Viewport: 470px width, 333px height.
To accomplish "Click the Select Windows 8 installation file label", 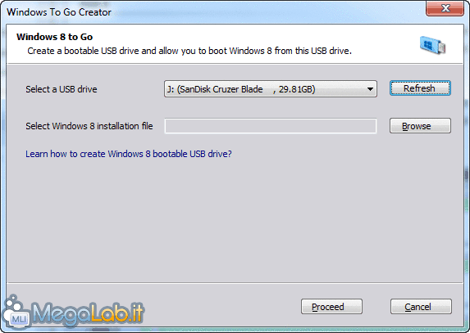I will point(89,126).
